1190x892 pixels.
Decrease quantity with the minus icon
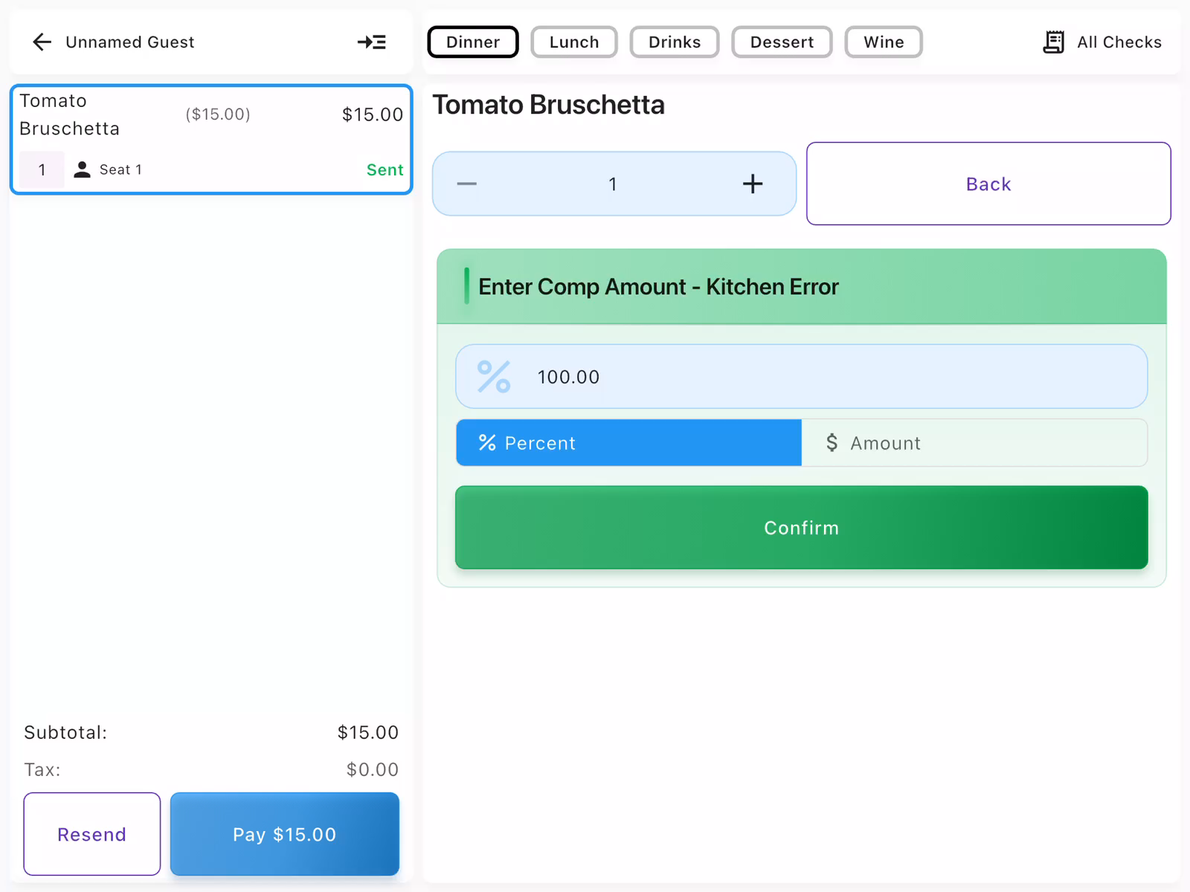tap(467, 184)
